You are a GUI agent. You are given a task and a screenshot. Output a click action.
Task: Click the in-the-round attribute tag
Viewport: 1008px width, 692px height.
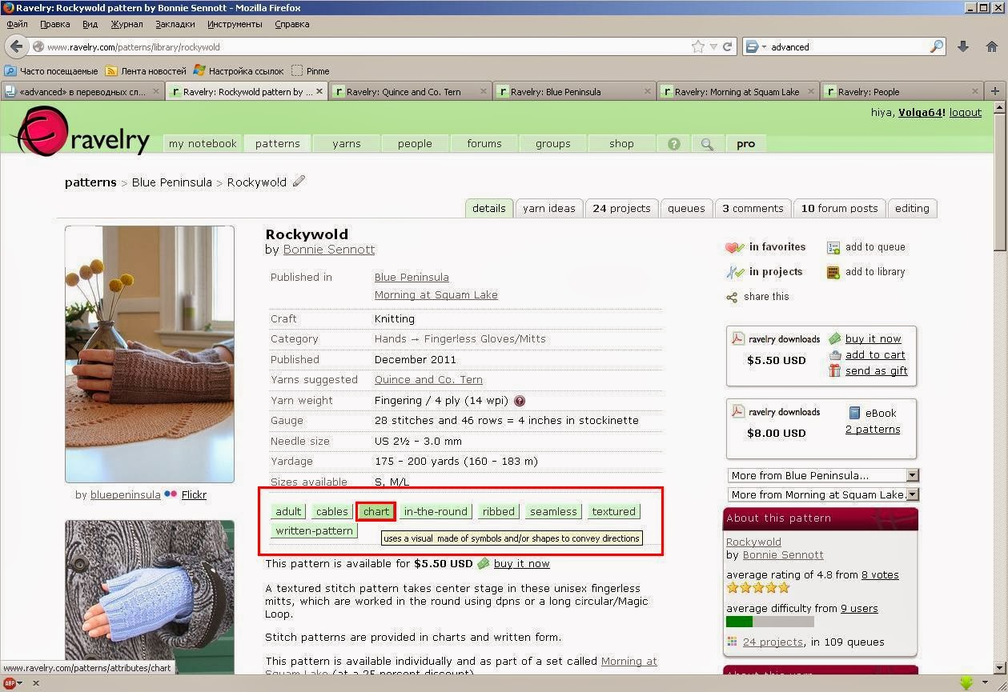coord(436,511)
